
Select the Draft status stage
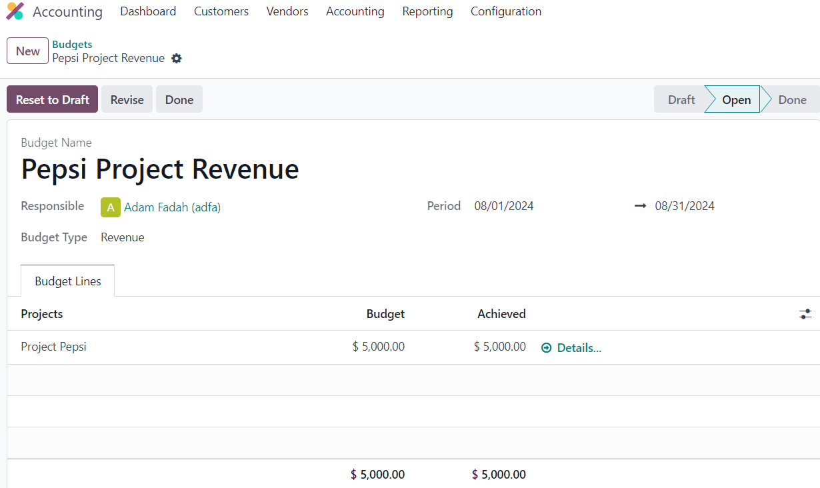coord(681,99)
